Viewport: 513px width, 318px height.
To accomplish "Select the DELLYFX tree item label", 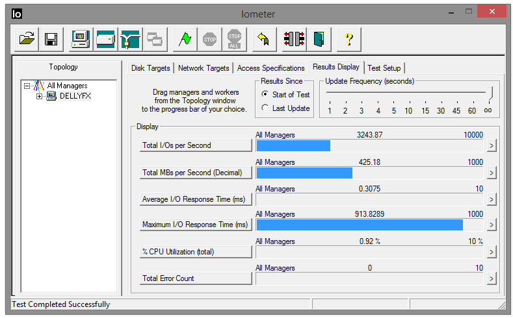I will 75,96.
